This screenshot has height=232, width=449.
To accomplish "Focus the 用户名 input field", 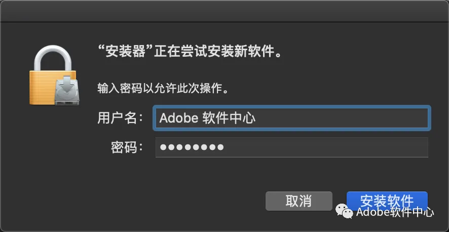I will (292, 118).
